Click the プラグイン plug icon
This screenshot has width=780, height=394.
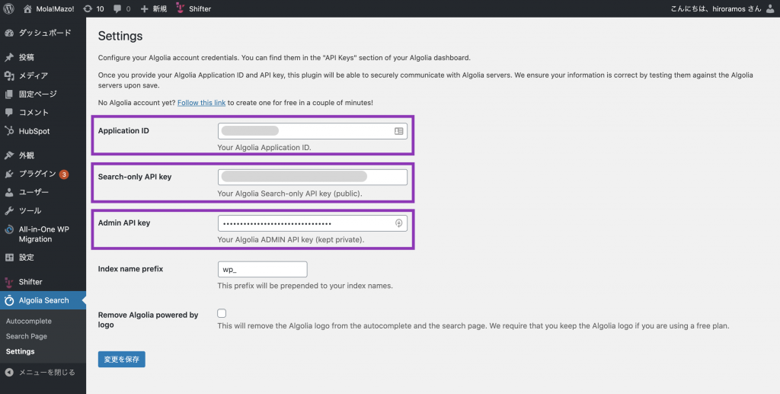(x=9, y=174)
